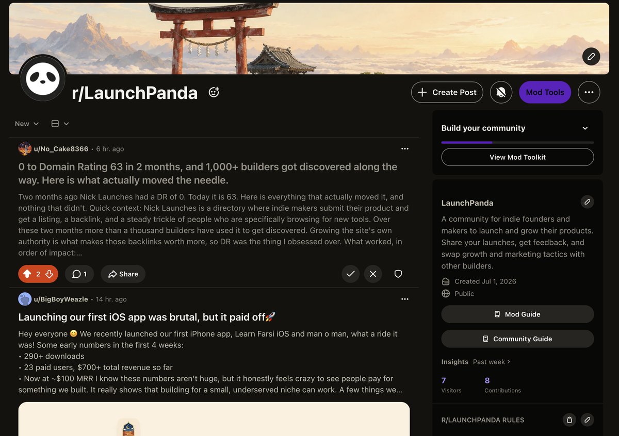The image size is (619, 436).
Task: Open comments on the Domain Rating post
Action: coord(79,274)
